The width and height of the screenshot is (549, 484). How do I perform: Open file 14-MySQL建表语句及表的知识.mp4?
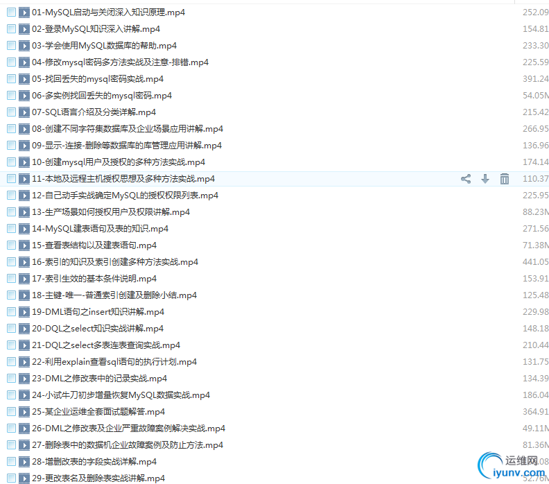tap(100, 229)
